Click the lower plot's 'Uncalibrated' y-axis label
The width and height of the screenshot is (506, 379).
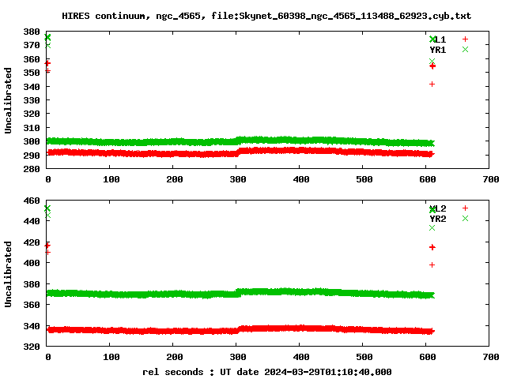coord(8,274)
